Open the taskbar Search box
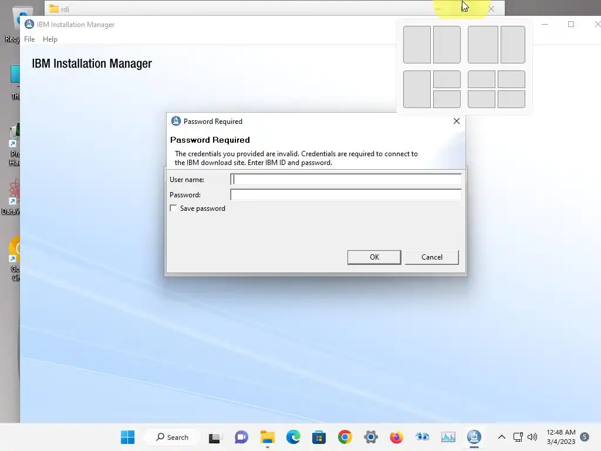 tap(173, 437)
